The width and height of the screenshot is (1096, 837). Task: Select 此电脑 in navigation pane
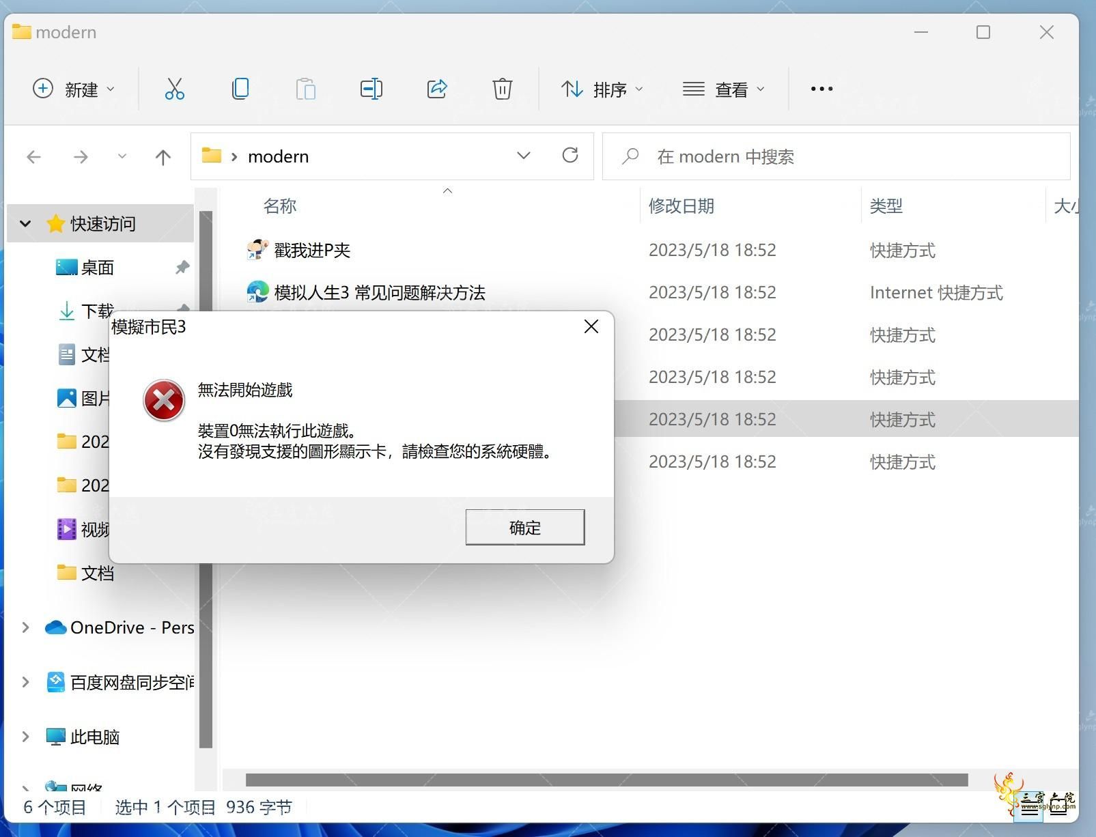coord(83,737)
